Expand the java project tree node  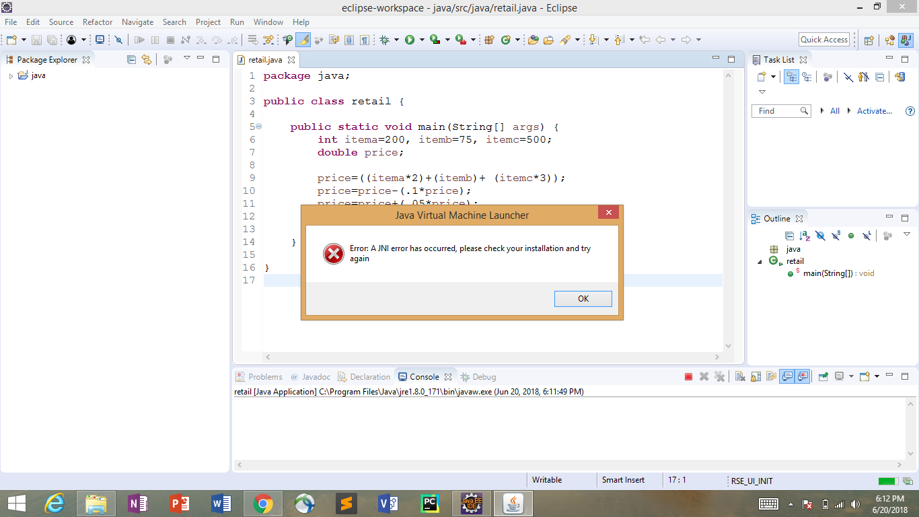11,76
